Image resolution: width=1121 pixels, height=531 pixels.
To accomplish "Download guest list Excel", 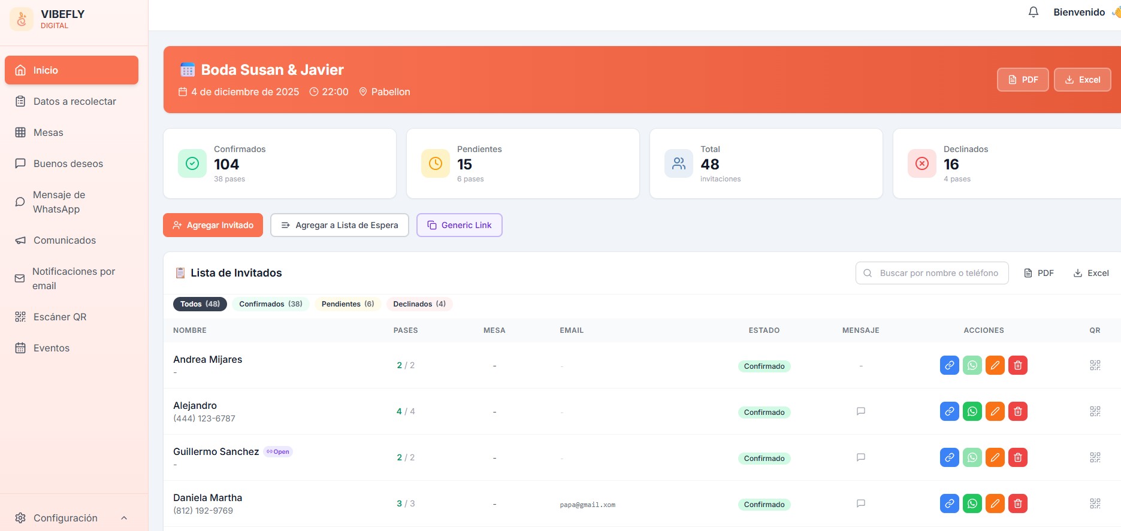I will [x=1091, y=273].
